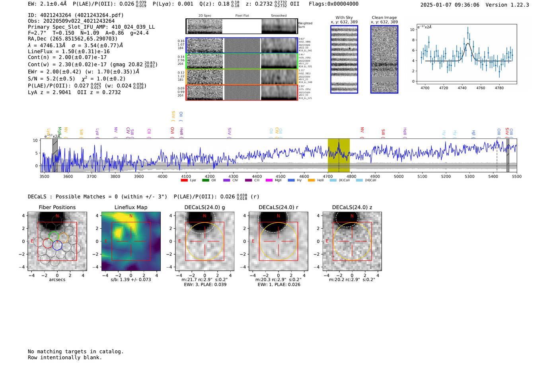557x379 pixels.
Task: Click the 2025-01-07 09:36:06 timestamp
Action: [x=450, y=5]
